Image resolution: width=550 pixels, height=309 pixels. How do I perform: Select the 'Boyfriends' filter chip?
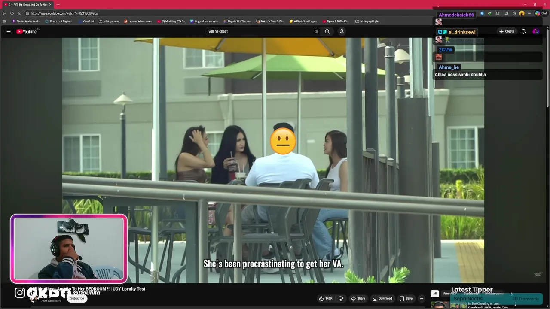471,294
